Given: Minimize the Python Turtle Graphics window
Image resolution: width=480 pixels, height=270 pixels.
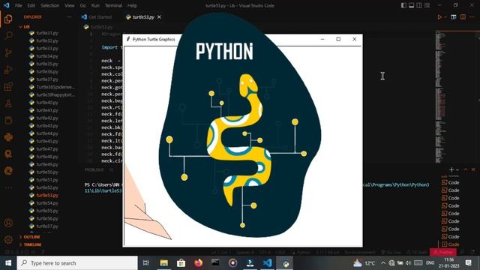Looking at the screenshot, I should tap(322, 39).
